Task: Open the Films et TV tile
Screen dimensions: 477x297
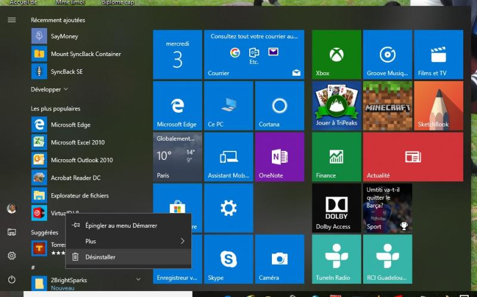Action: [438, 54]
